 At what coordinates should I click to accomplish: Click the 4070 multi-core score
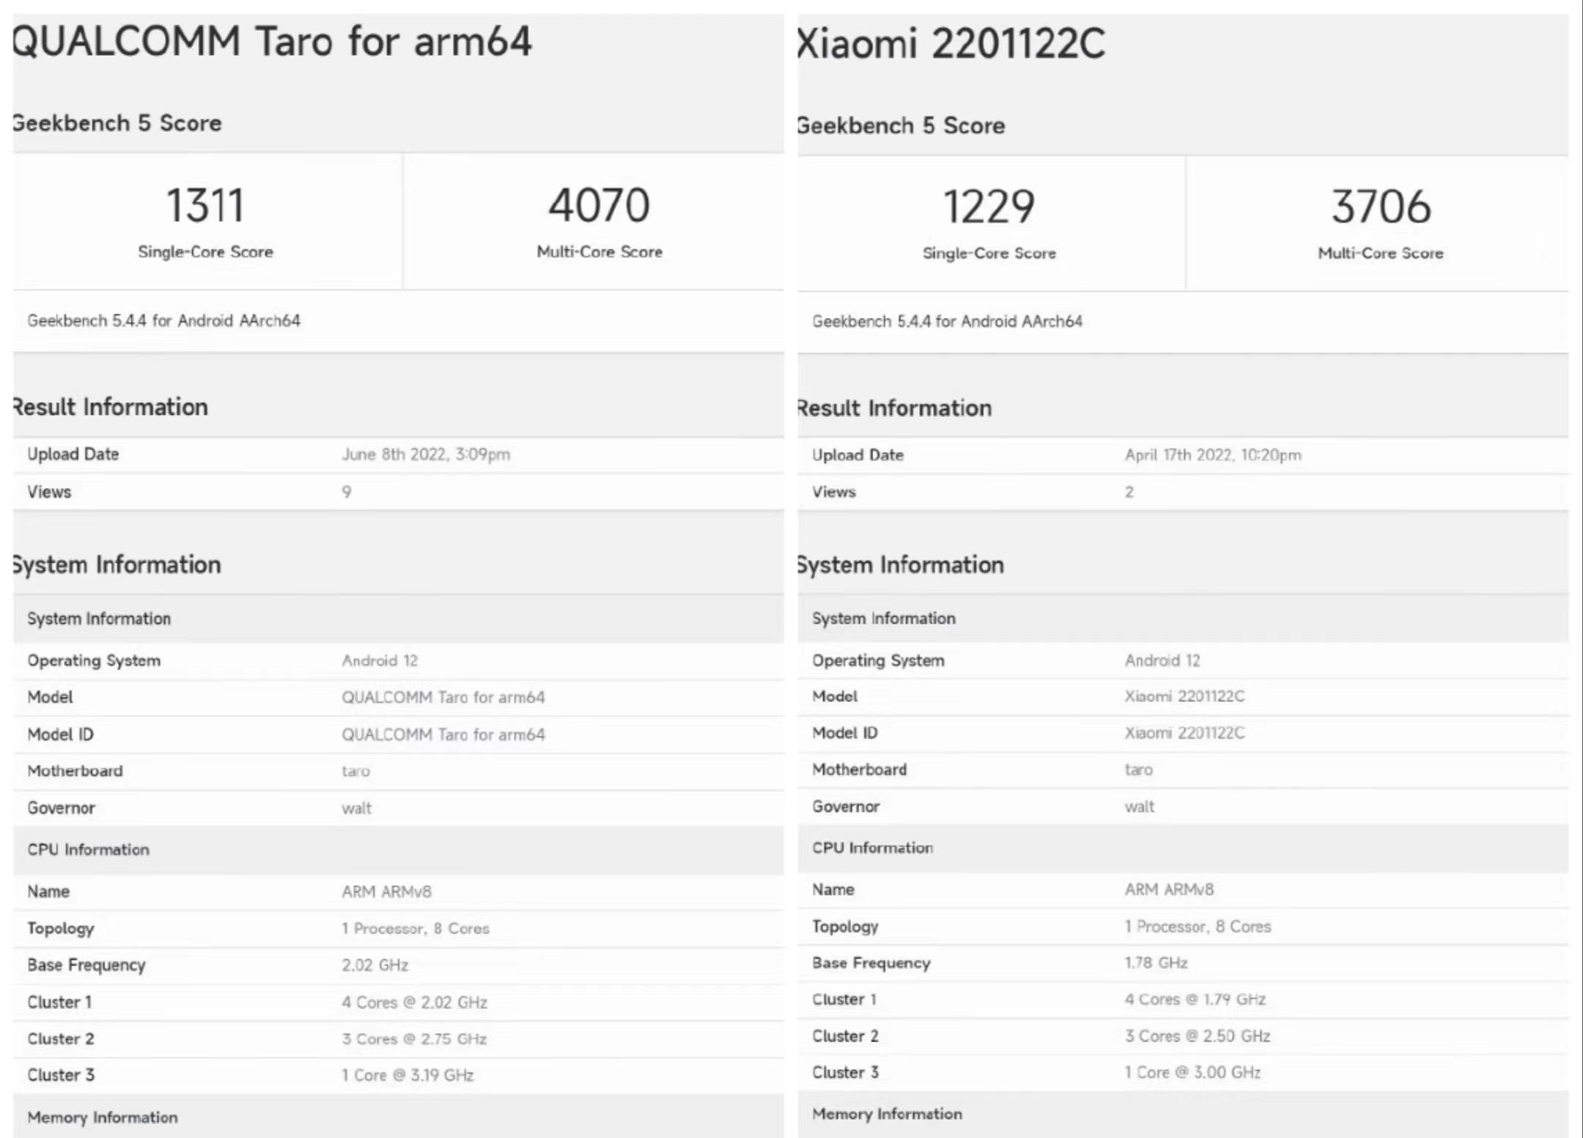599,205
